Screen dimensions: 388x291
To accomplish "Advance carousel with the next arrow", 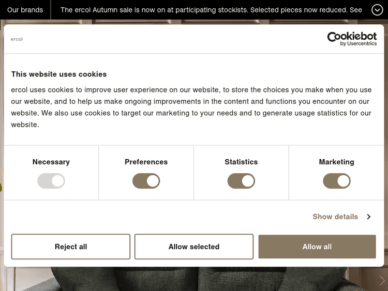I will 382,280.
